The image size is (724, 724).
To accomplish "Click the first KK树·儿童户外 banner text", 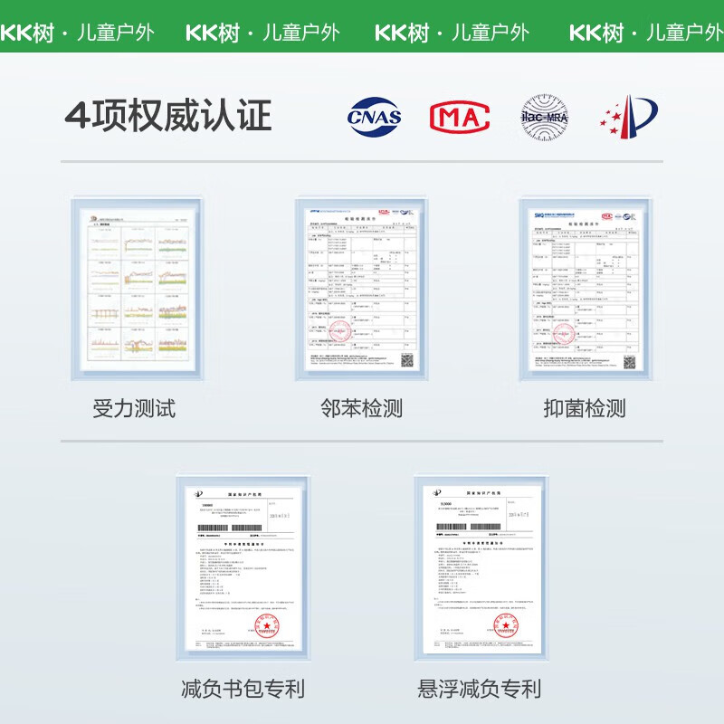I will pyautogui.click(x=77, y=33).
